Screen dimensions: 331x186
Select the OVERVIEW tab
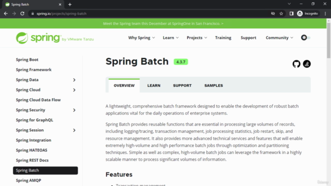coord(124,85)
